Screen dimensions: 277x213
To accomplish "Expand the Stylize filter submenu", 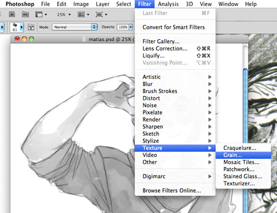I will pos(175,141).
